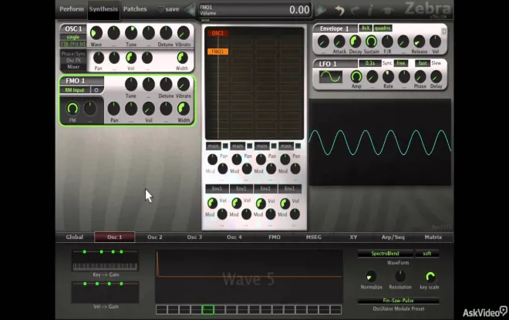Click the OSC 1 Tune knob
Screen dimensions: 509x320
(x=131, y=33)
